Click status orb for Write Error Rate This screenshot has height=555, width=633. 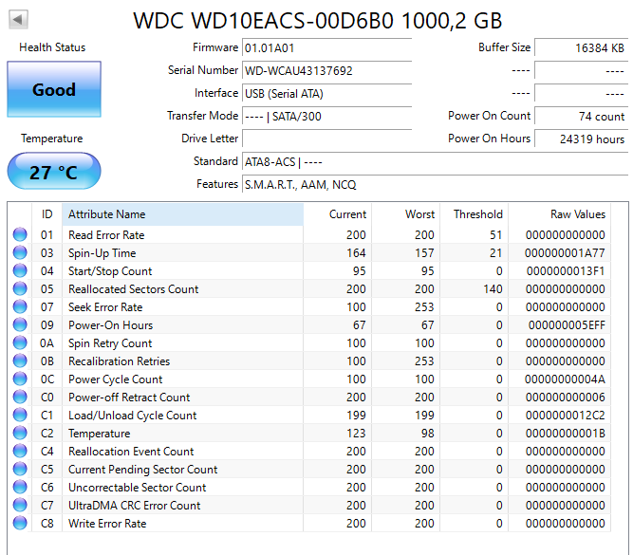click(x=20, y=524)
